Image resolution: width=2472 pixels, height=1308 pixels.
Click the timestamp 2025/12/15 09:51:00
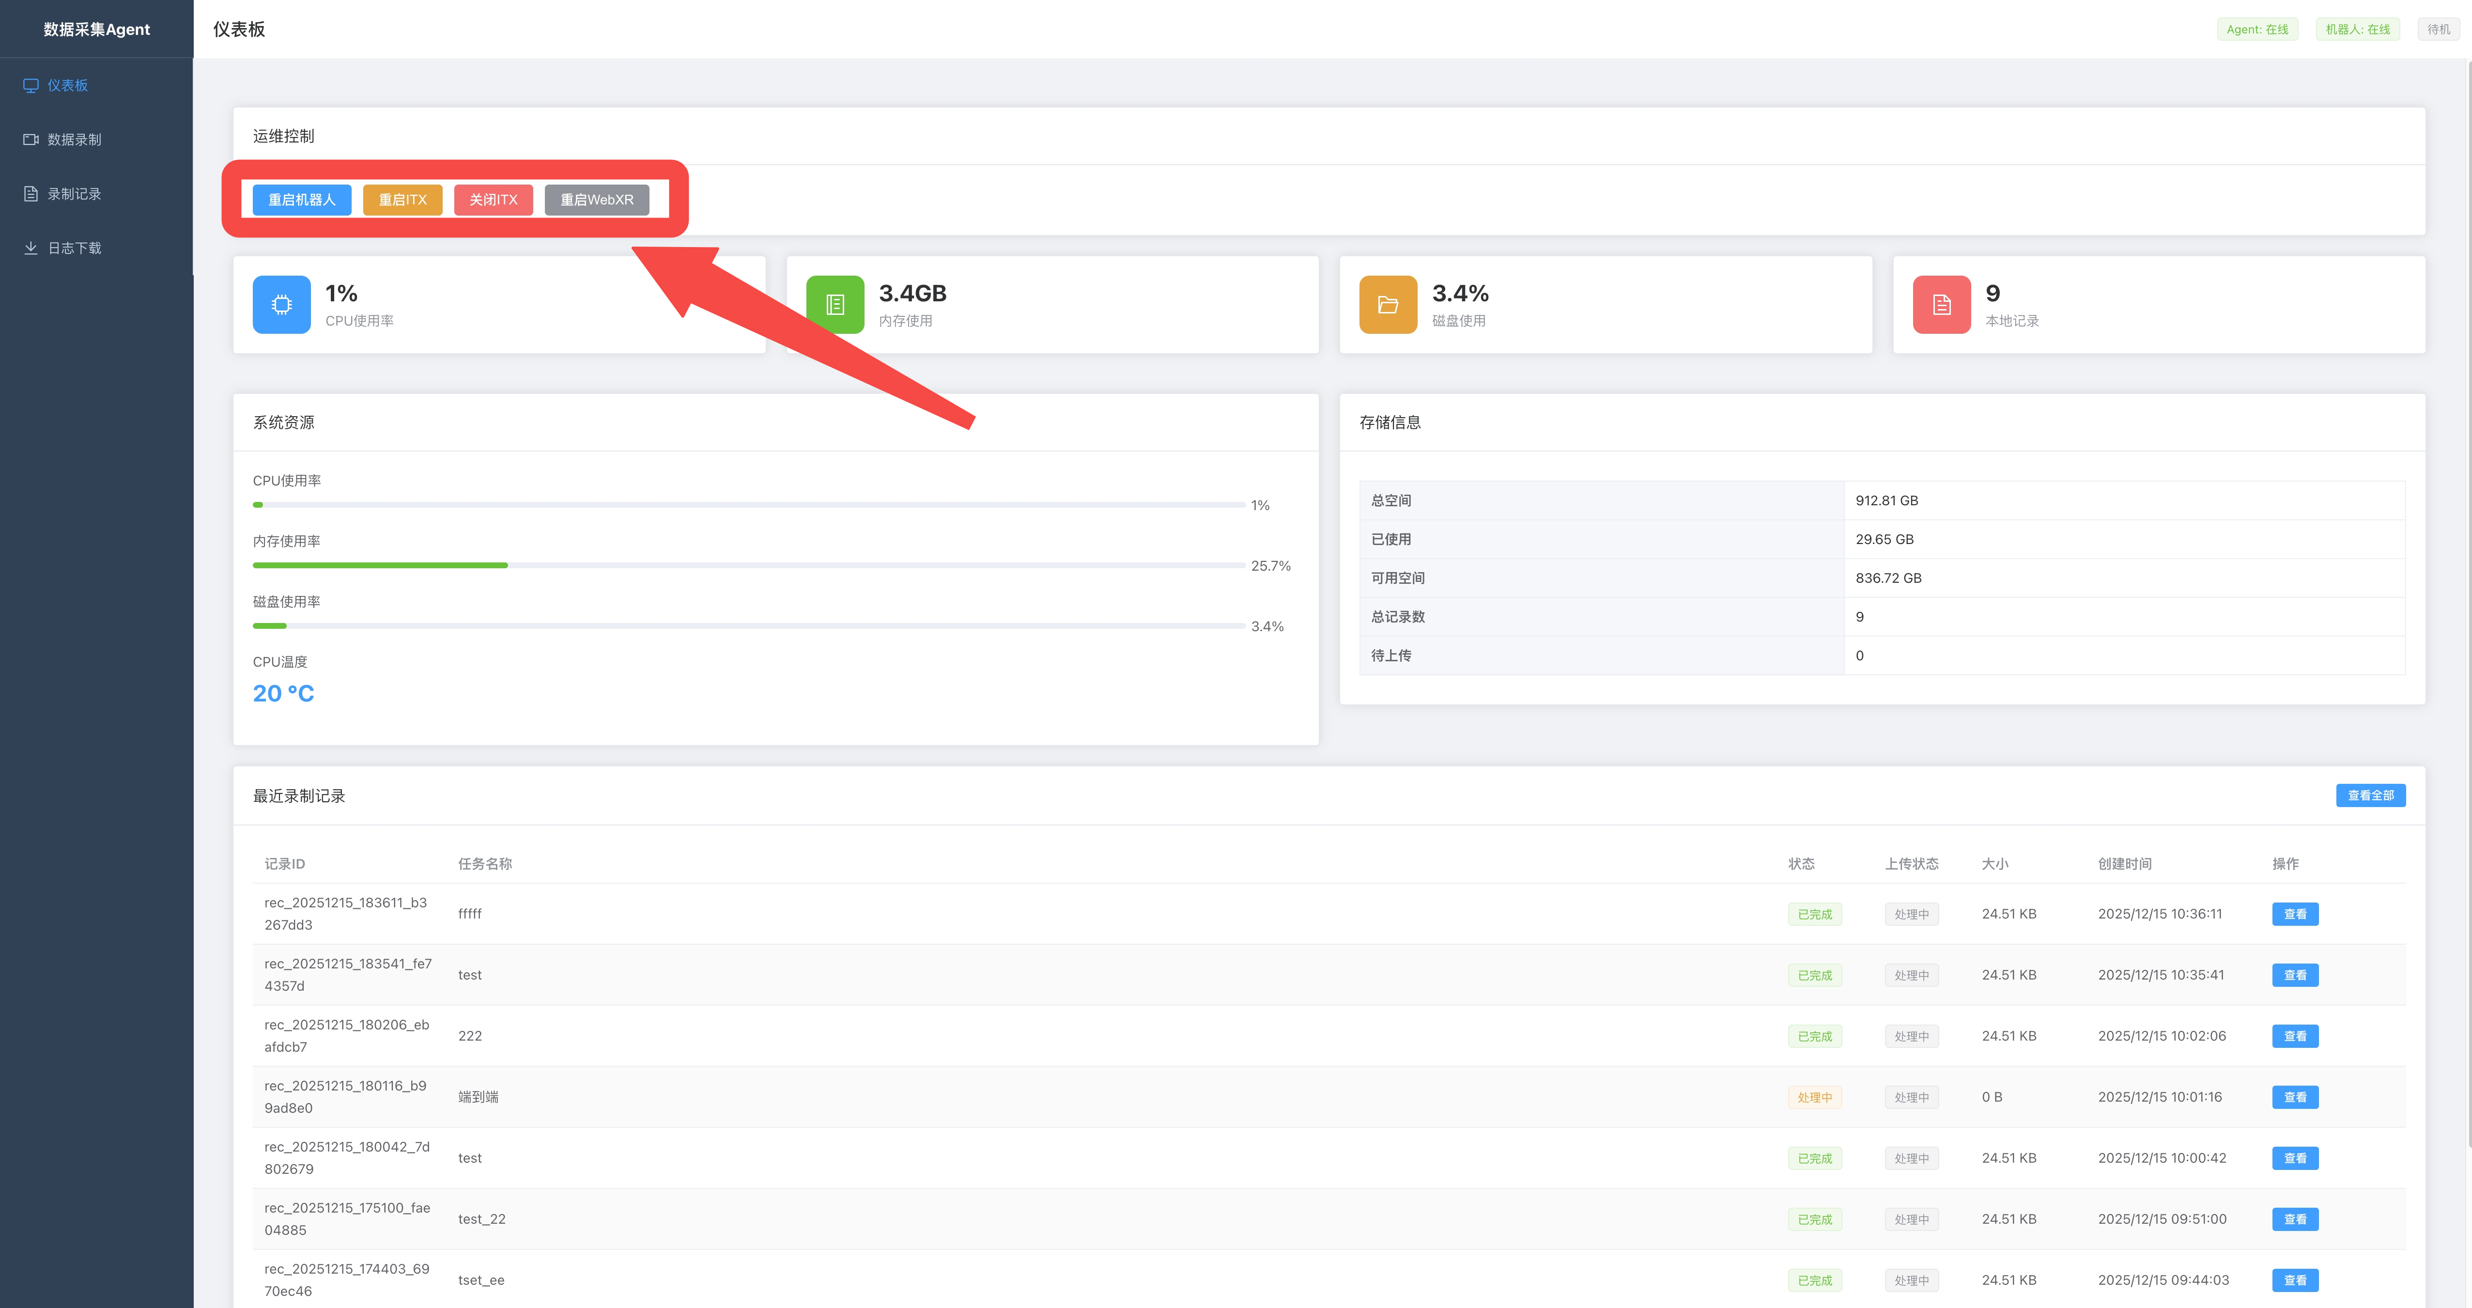click(2161, 1220)
